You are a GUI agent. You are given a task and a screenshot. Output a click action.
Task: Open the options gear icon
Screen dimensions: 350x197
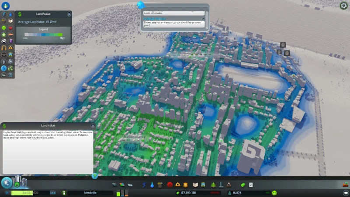point(343,6)
